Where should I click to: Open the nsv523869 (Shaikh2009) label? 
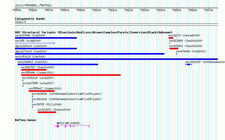coord(186,41)
